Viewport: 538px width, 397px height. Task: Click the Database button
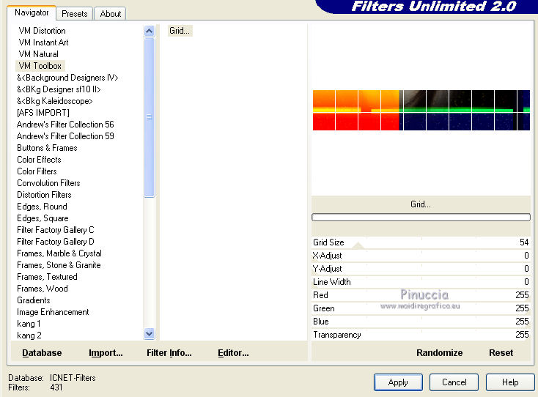(42, 353)
